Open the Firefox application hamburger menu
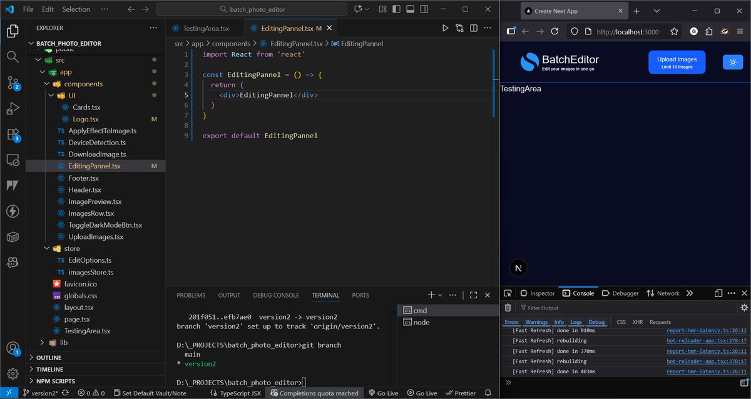 click(x=741, y=32)
